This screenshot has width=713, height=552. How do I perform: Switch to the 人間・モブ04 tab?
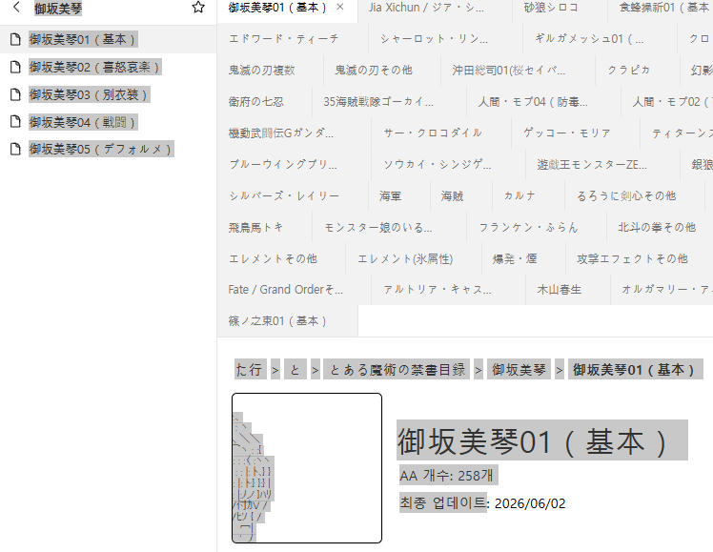544,101
